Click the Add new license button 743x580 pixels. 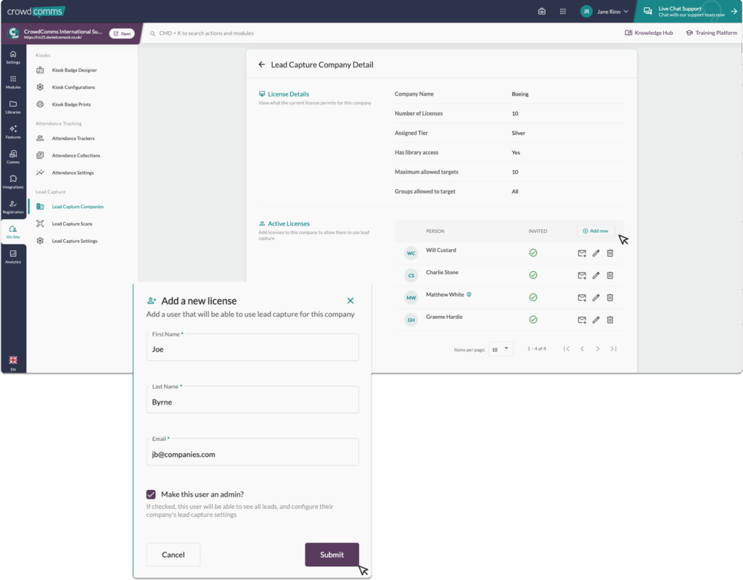pos(596,231)
